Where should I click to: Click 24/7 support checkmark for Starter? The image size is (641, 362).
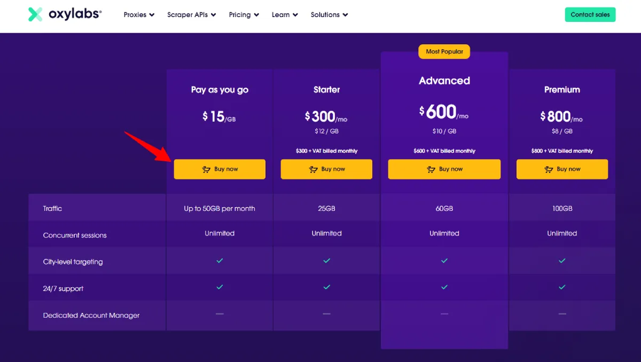[x=326, y=287]
